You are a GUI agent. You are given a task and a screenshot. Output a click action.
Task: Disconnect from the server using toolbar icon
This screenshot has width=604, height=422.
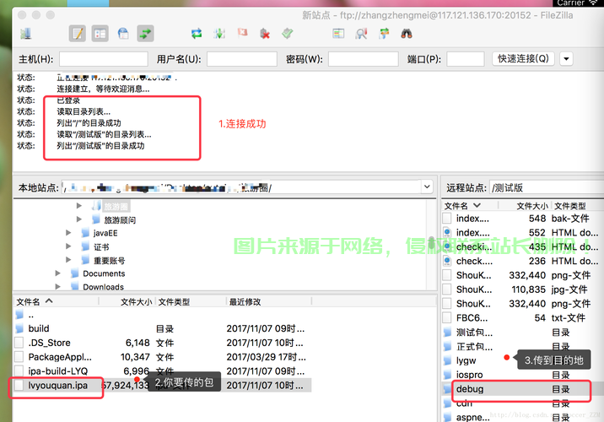coord(265,34)
